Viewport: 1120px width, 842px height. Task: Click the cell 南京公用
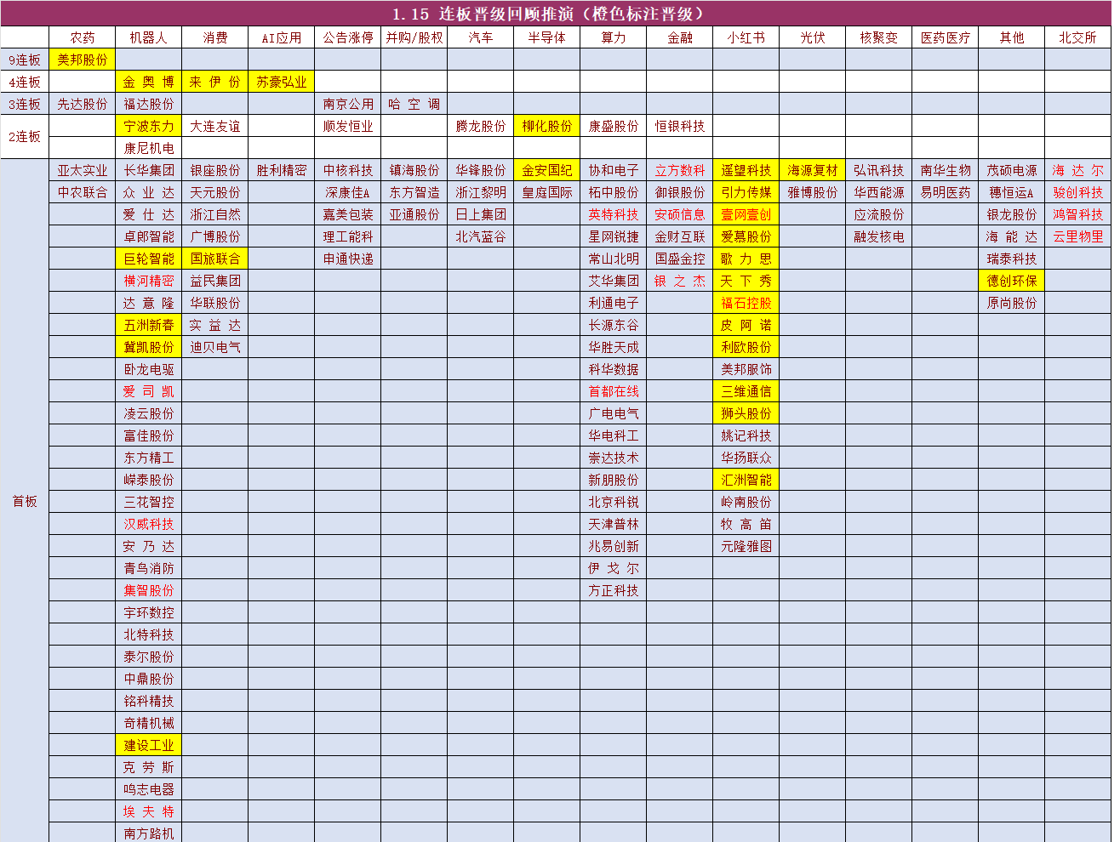coord(348,104)
